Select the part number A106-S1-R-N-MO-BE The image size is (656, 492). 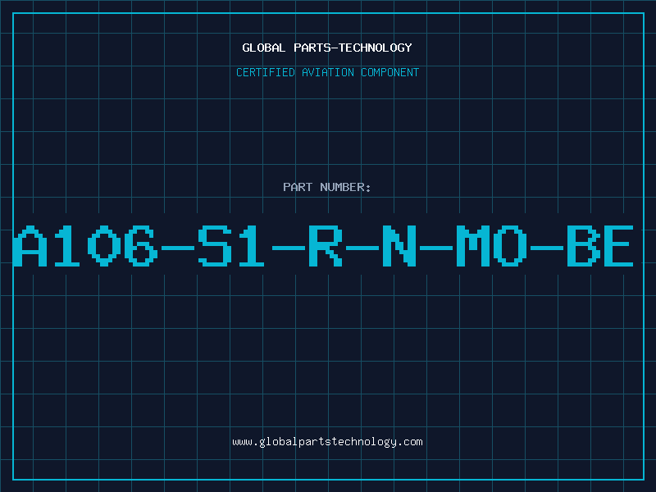(x=323, y=246)
